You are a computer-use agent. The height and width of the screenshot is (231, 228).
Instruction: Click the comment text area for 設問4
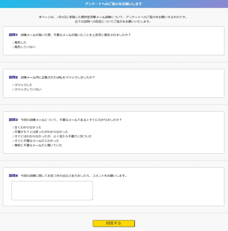point(52,191)
